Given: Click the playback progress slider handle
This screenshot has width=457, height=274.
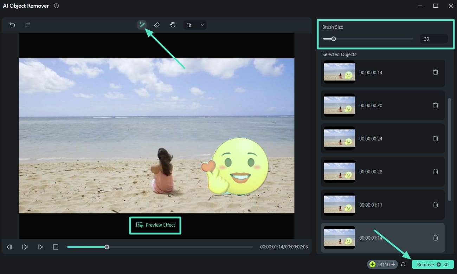Looking at the screenshot, I should click(x=107, y=247).
